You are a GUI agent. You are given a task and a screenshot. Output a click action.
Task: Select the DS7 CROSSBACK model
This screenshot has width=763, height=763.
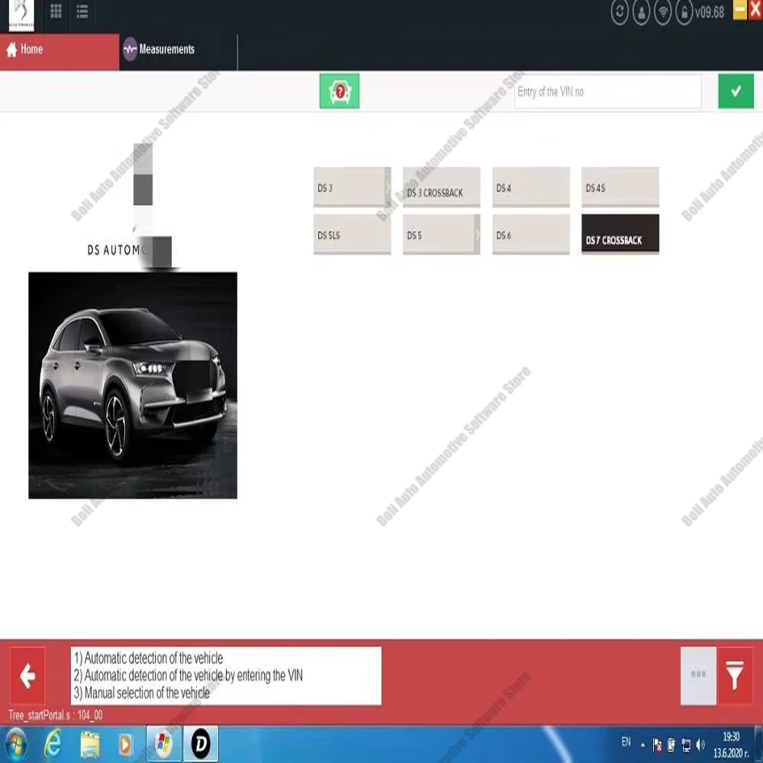[x=620, y=234]
